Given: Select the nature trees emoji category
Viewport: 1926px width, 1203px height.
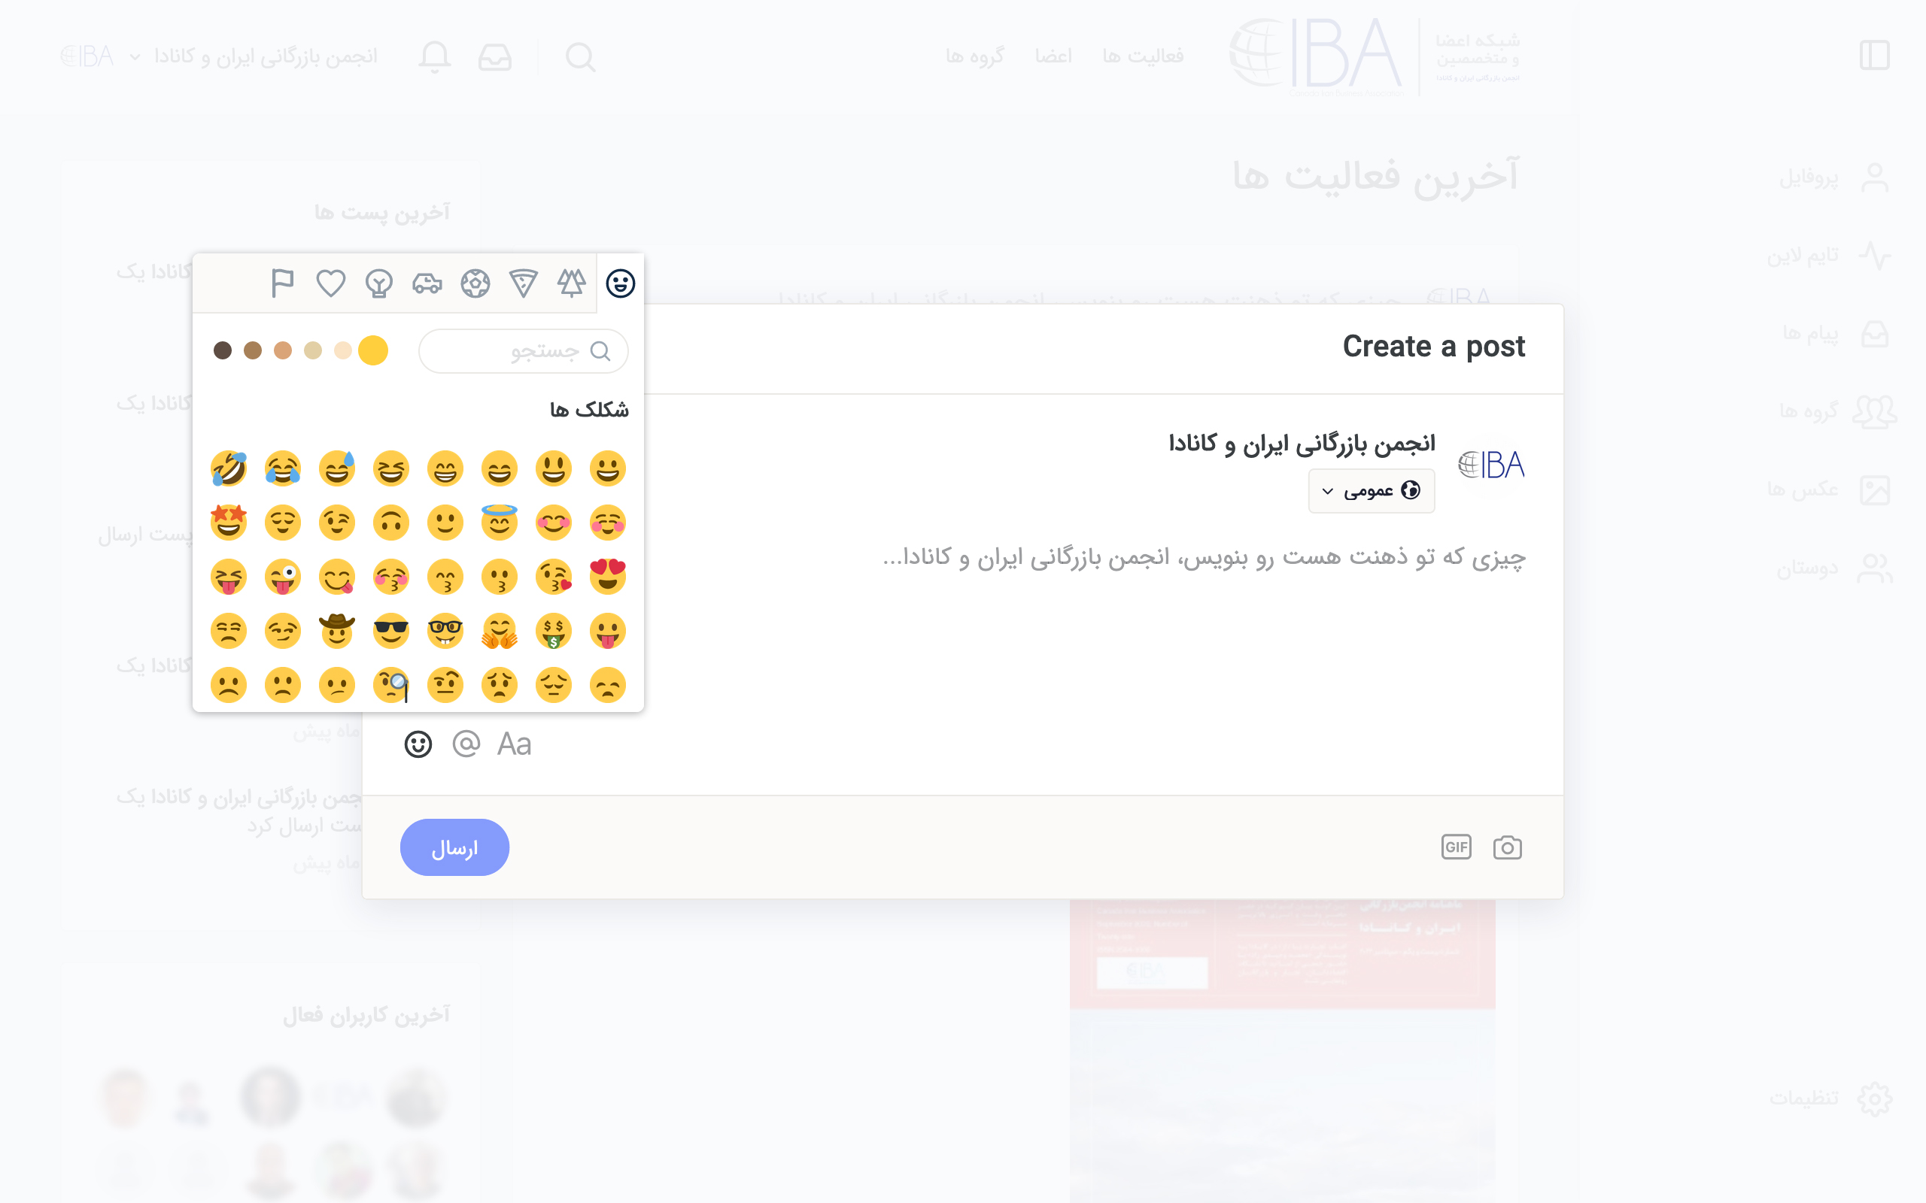Looking at the screenshot, I should click(x=572, y=283).
